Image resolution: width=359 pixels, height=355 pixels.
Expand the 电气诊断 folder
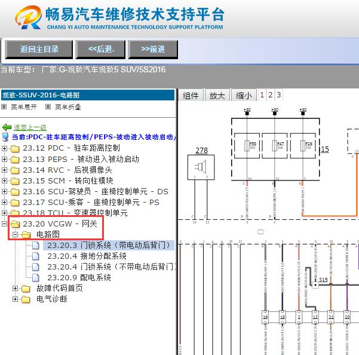click(x=15, y=299)
